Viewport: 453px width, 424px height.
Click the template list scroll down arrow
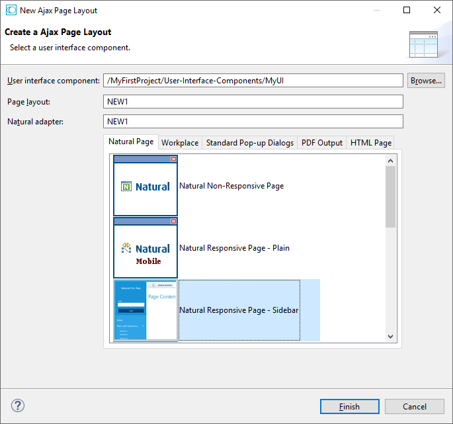[x=390, y=337]
